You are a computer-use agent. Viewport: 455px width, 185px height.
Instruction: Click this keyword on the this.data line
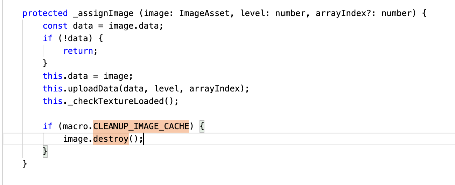[x=53, y=76]
